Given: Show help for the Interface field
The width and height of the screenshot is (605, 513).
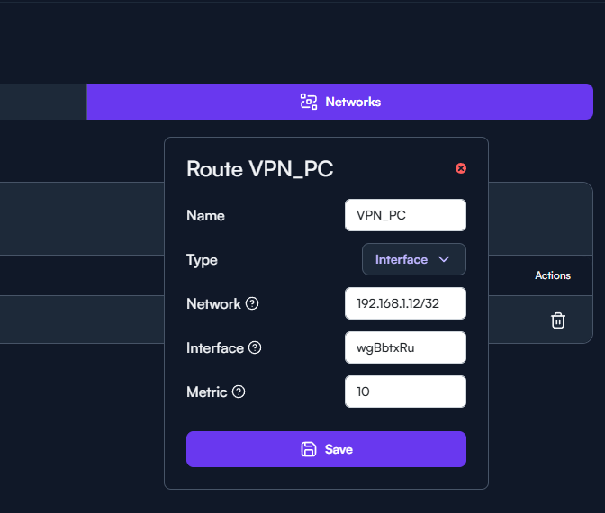Looking at the screenshot, I should pos(255,348).
